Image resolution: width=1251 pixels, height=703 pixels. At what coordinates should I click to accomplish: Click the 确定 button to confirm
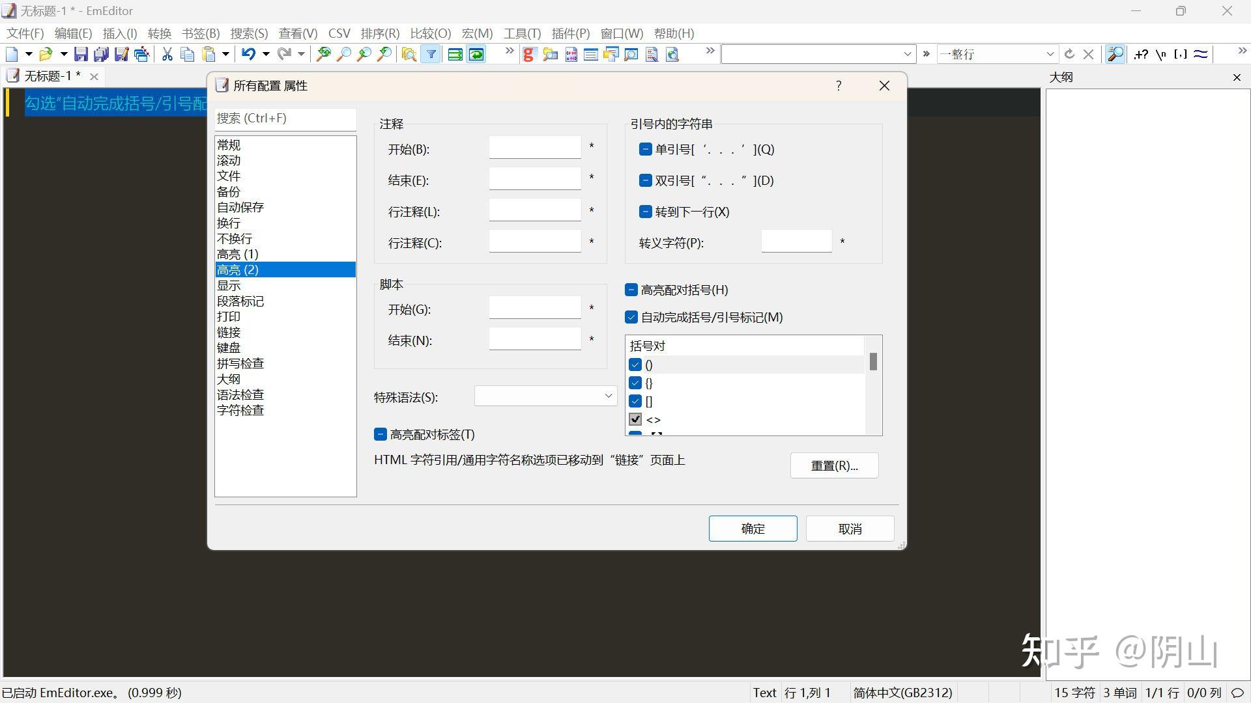coord(753,528)
